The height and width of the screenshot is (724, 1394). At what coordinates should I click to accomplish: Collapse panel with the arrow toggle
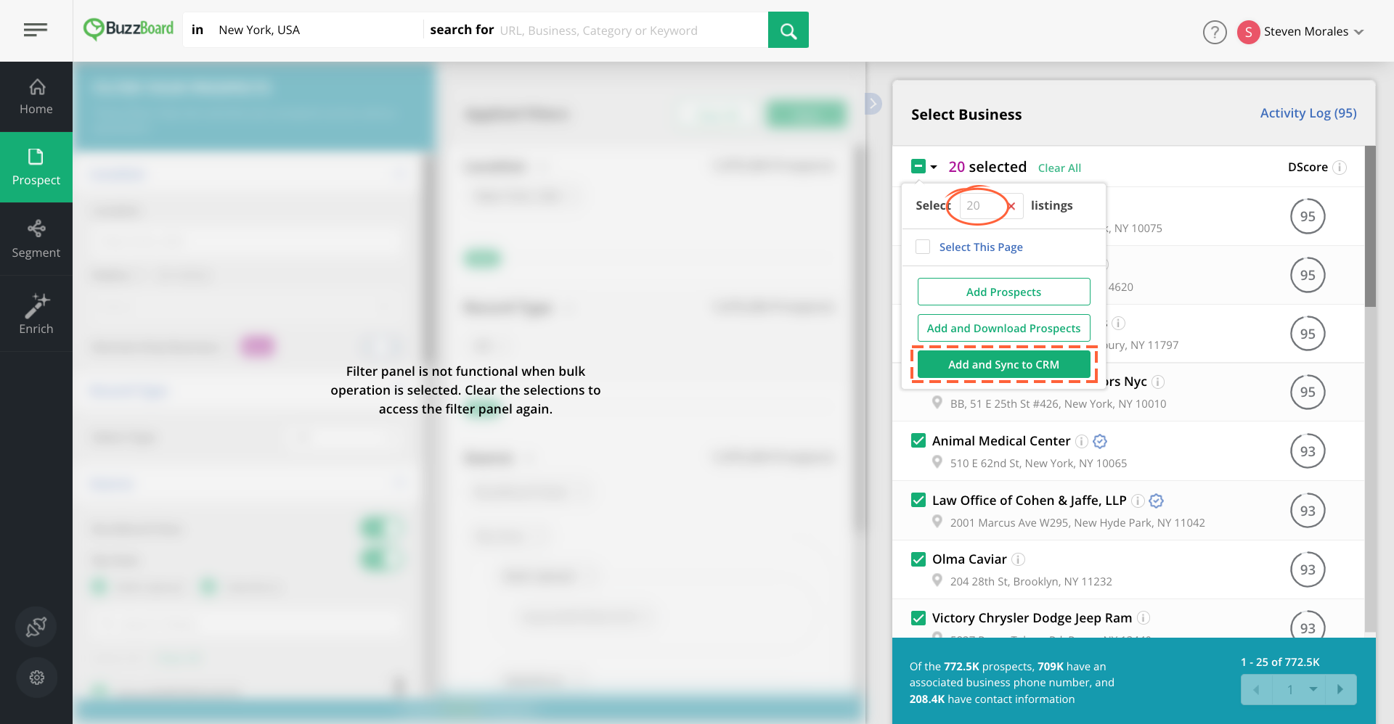pos(873,104)
